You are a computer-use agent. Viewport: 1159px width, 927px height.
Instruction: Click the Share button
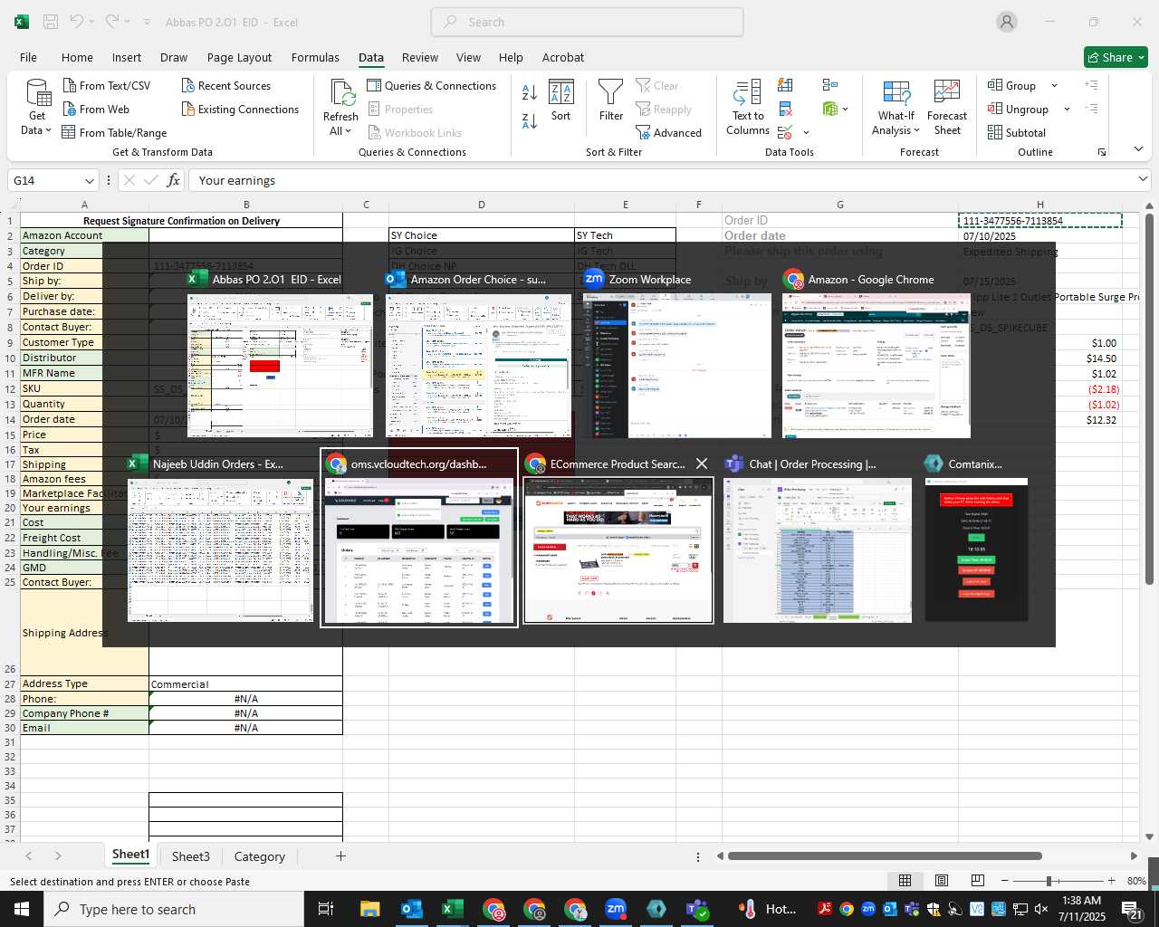point(1116,57)
